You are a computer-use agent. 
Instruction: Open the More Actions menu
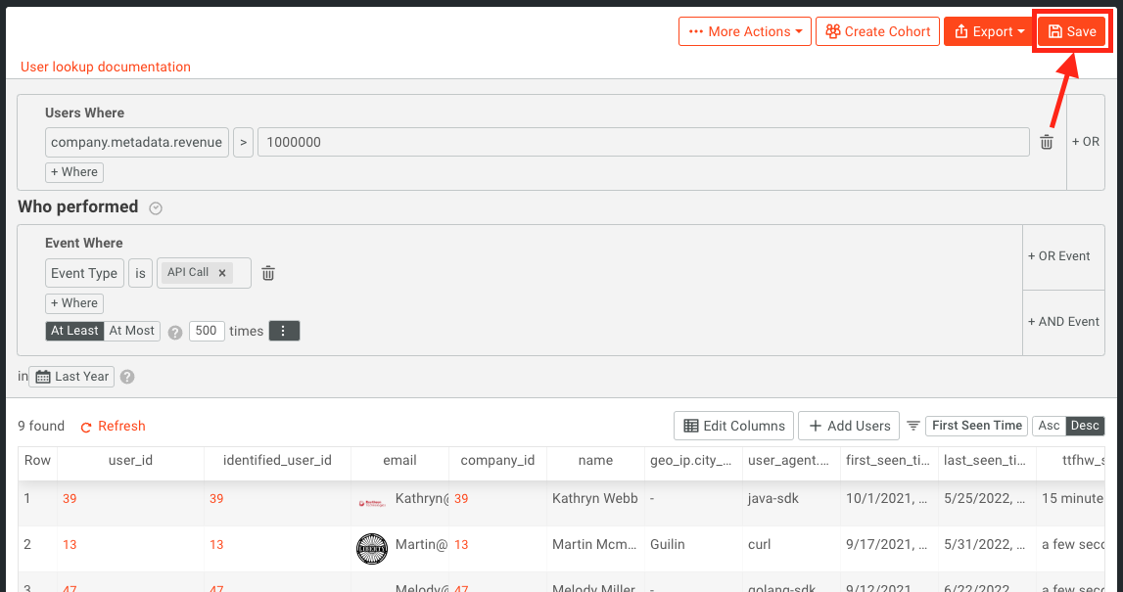coord(745,31)
